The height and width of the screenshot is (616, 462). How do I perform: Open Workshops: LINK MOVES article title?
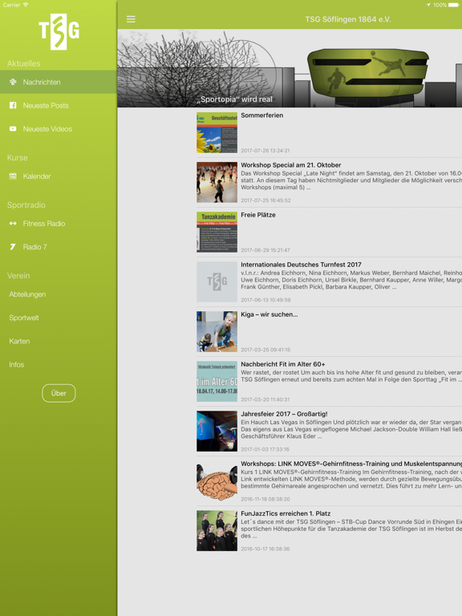(x=351, y=464)
